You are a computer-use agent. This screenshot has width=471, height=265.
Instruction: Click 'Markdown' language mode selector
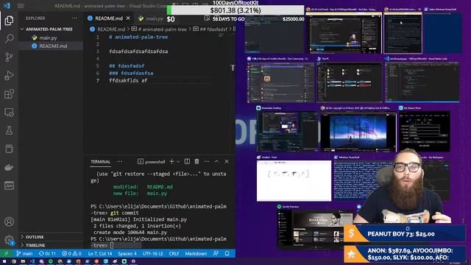coord(196,253)
